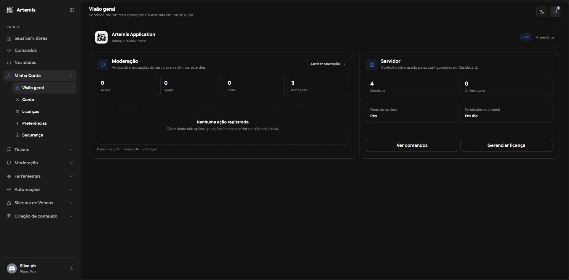Click the Moderação card shield-check icon
This screenshot has width=569, height=280.
103,65
